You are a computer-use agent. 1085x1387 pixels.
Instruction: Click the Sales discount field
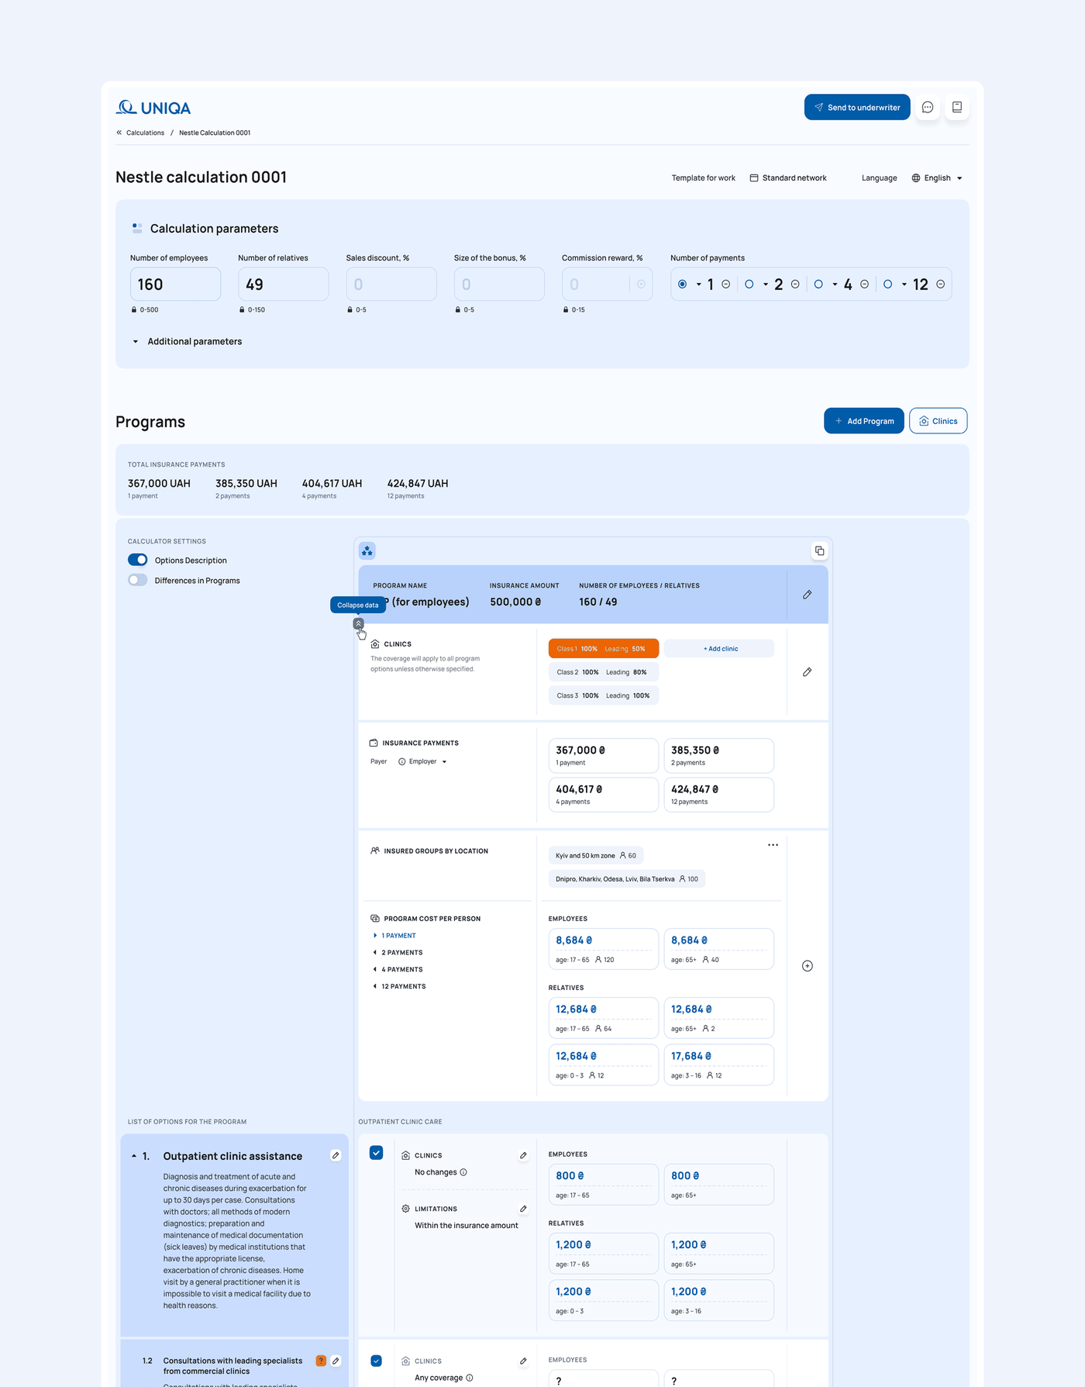point(391,285)
